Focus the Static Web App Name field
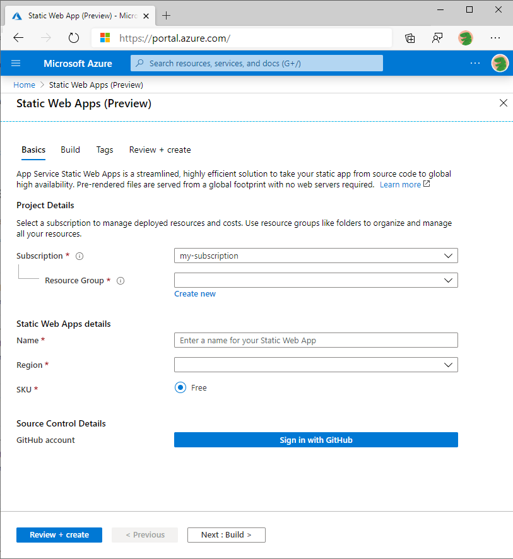The width and height of the screenshot is (513, 559). tap(316, 340)
